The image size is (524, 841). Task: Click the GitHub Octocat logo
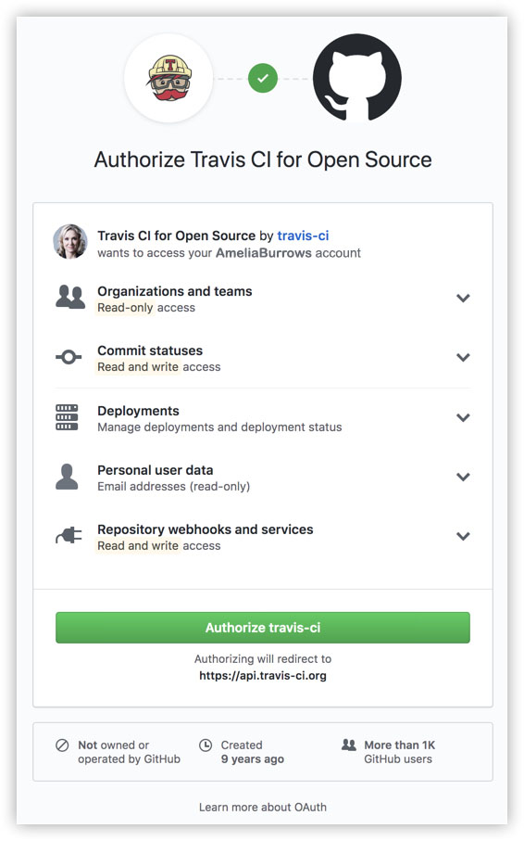[x=356, y=78]
